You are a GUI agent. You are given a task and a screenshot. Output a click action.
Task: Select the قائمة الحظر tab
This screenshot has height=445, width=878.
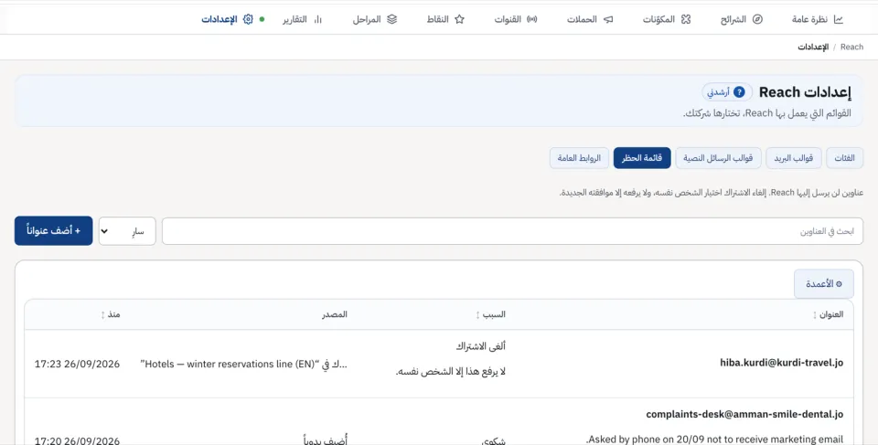pos(642,158)
